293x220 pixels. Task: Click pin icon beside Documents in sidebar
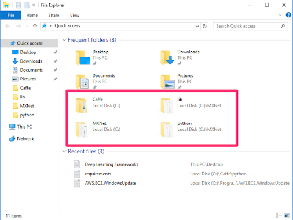click(x=56, y=70)
